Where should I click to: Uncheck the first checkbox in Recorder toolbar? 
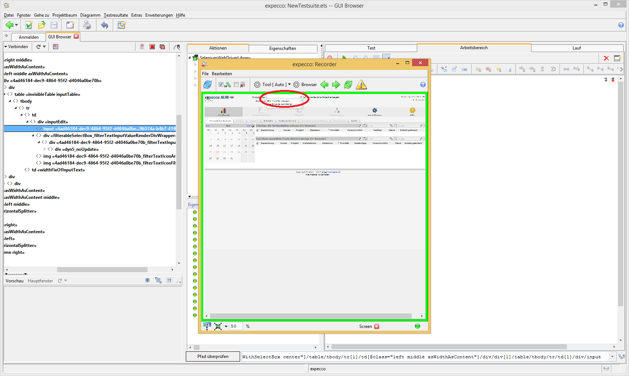point(221,85)
